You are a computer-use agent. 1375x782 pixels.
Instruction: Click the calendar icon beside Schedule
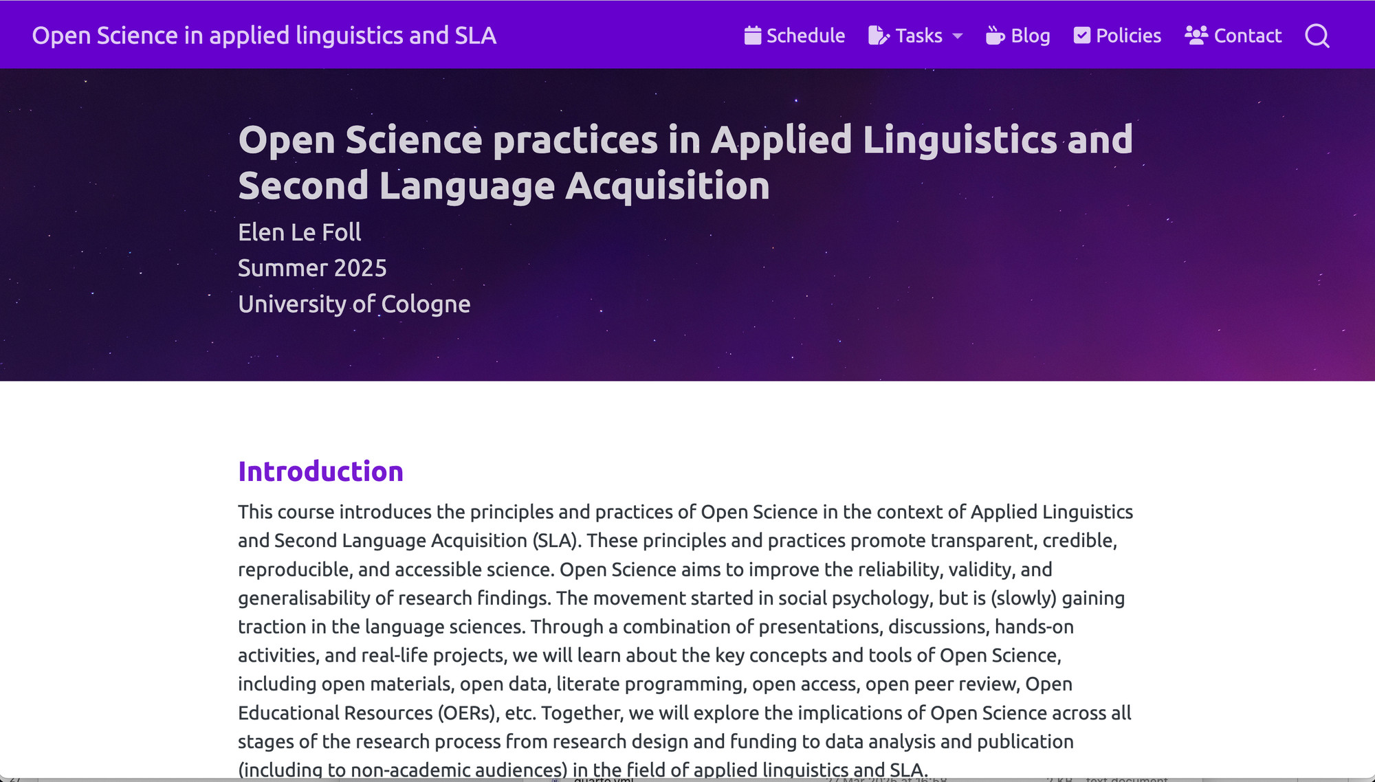(753, 35)
